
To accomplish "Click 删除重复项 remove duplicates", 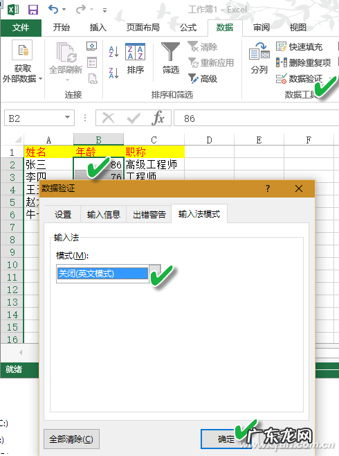I will 303,62.
